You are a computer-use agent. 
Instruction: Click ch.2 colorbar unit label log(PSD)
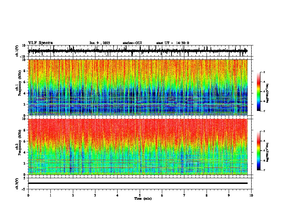[267, 152]
